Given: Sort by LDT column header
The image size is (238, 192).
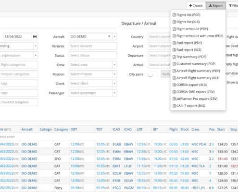Looking at the screenshot, I should point(139,129).
